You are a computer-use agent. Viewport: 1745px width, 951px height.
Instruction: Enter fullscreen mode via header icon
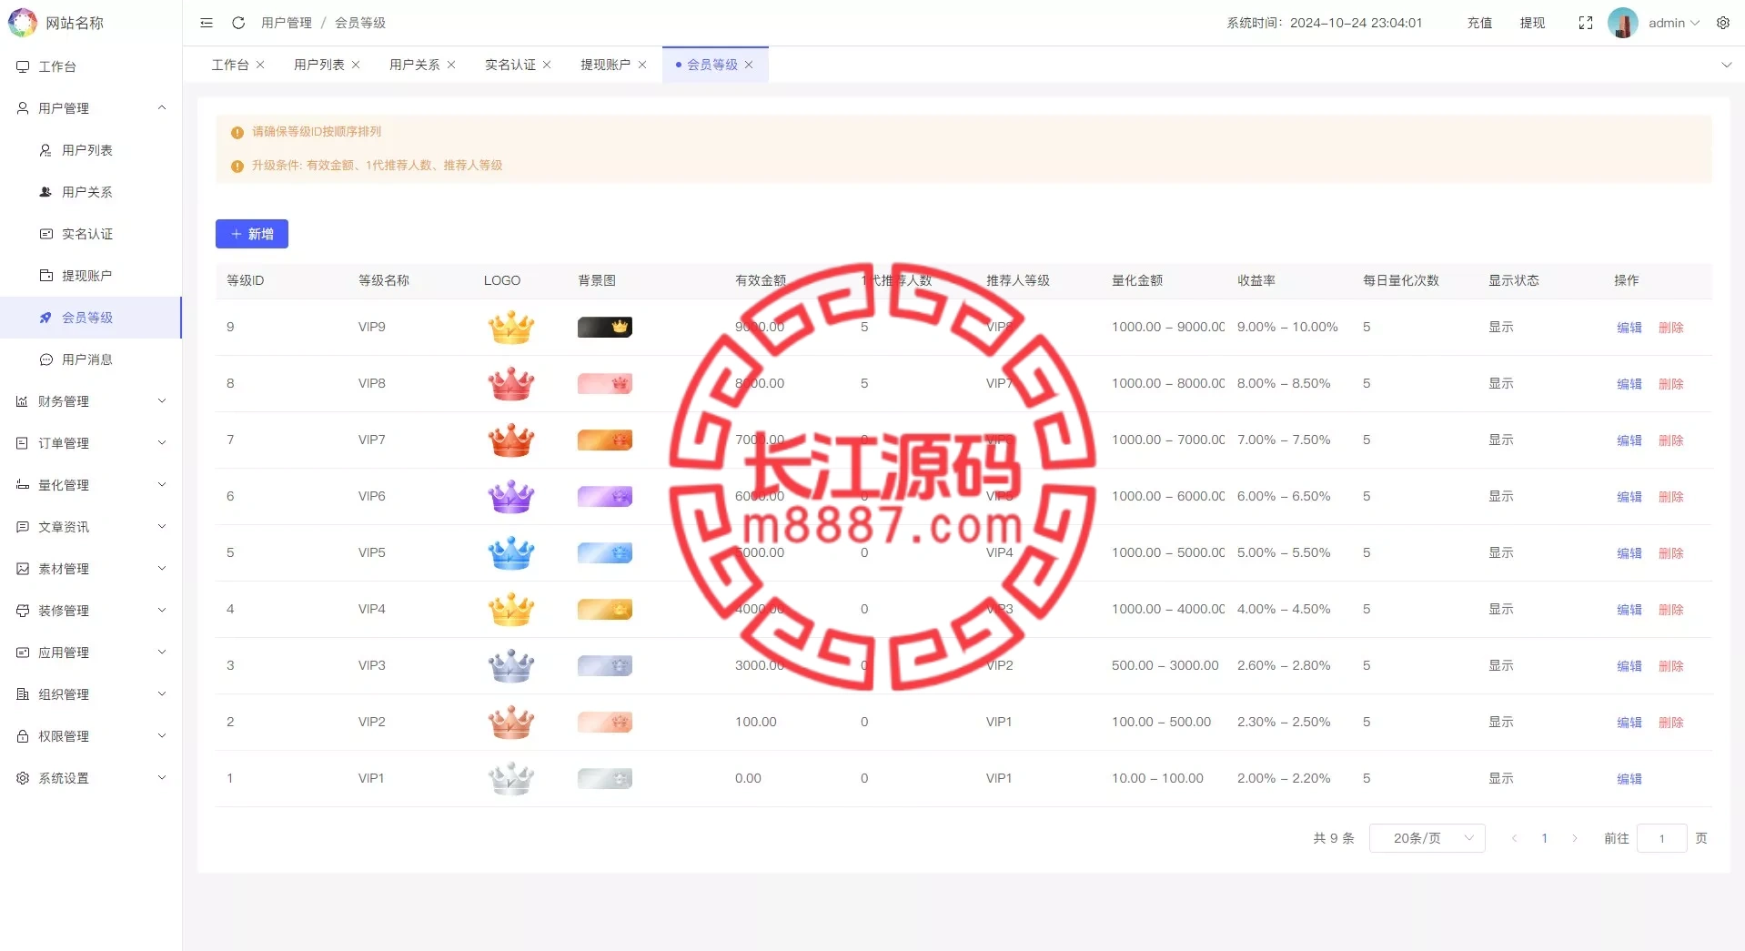click(1586, 23)
